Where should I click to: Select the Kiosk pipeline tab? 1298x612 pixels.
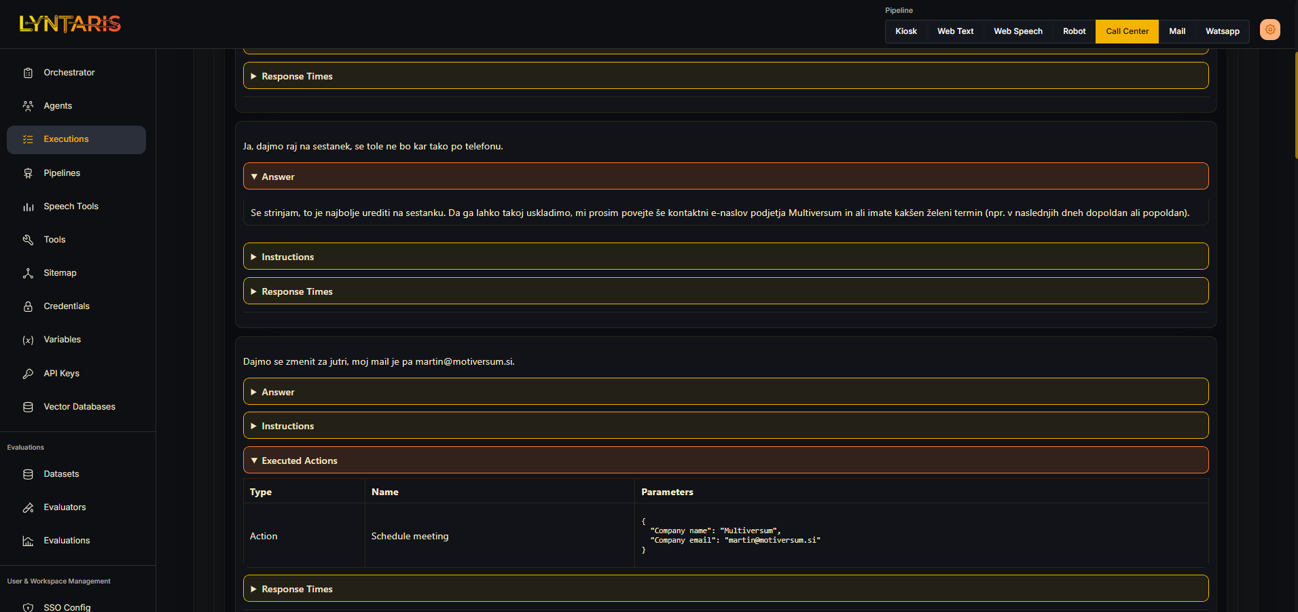[x=905, y=31]
